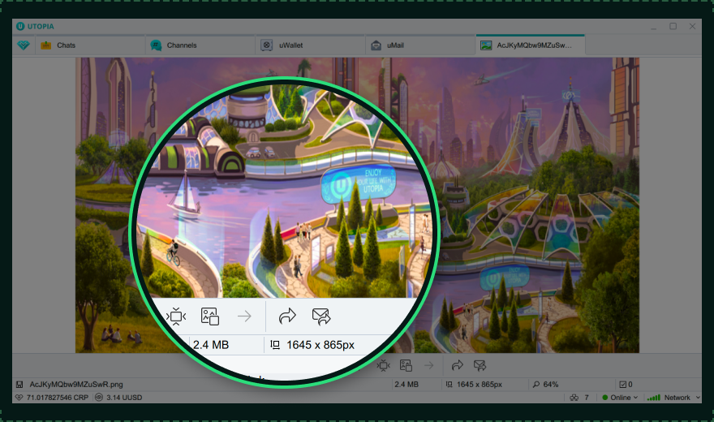Toggle the selection checkbox showing 0

(x=626, y=384)
